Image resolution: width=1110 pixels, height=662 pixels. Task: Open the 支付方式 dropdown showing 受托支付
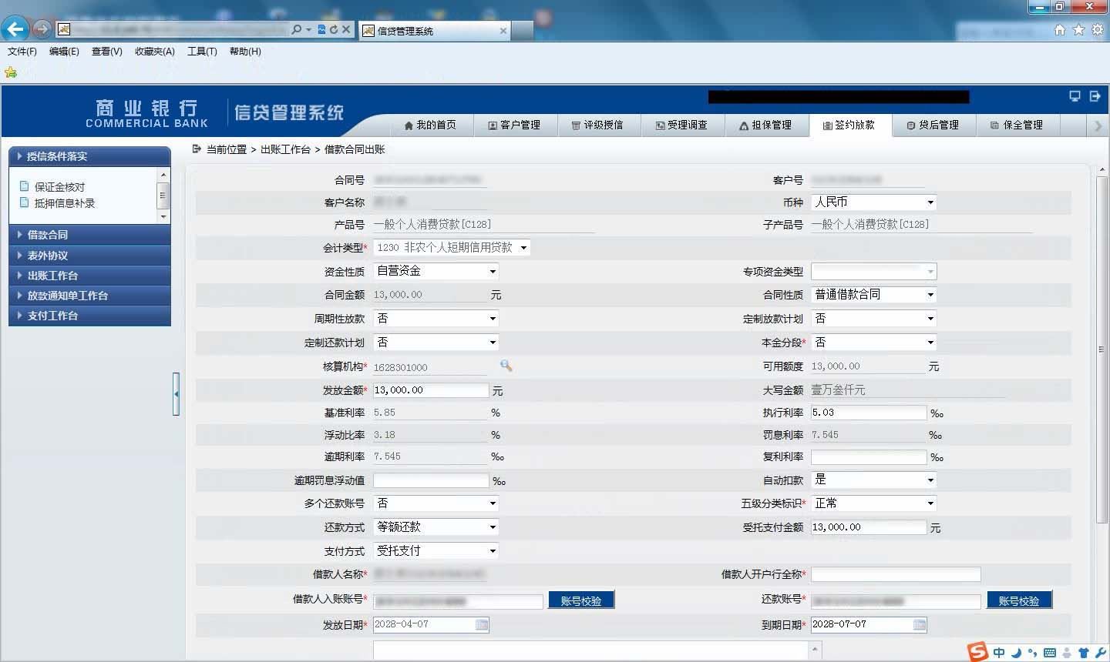[436, 551]
